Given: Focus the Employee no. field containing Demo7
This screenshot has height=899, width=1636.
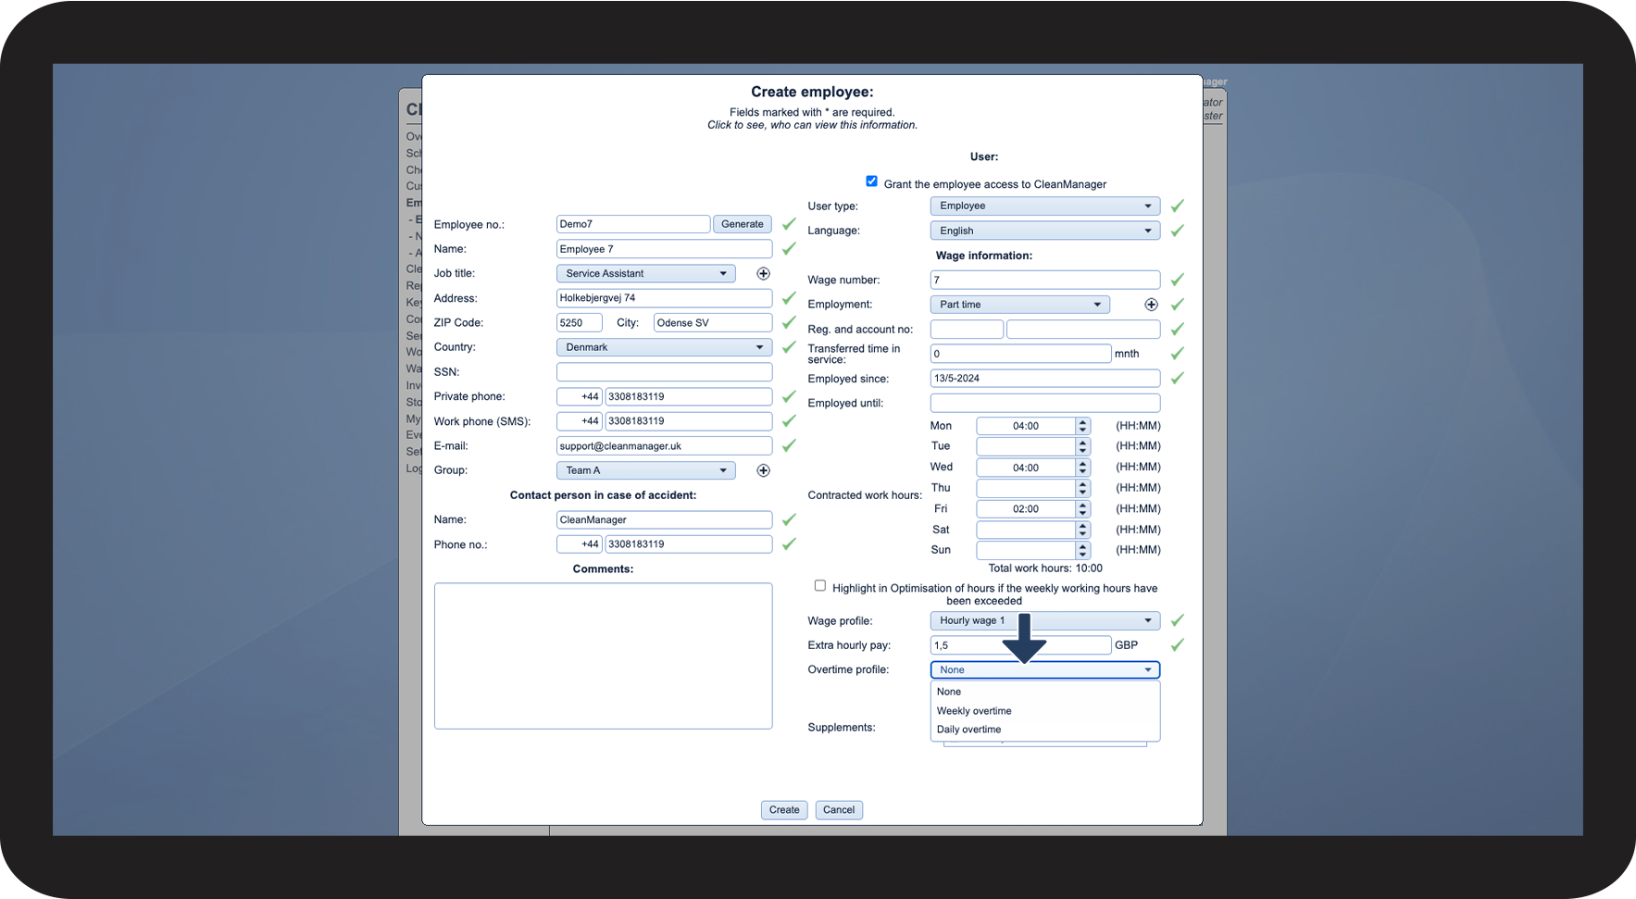Looking at the screenshot, I should pos(633,224).
